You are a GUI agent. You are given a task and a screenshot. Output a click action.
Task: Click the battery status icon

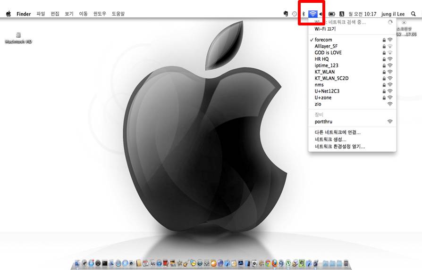[x=331, y=14]
